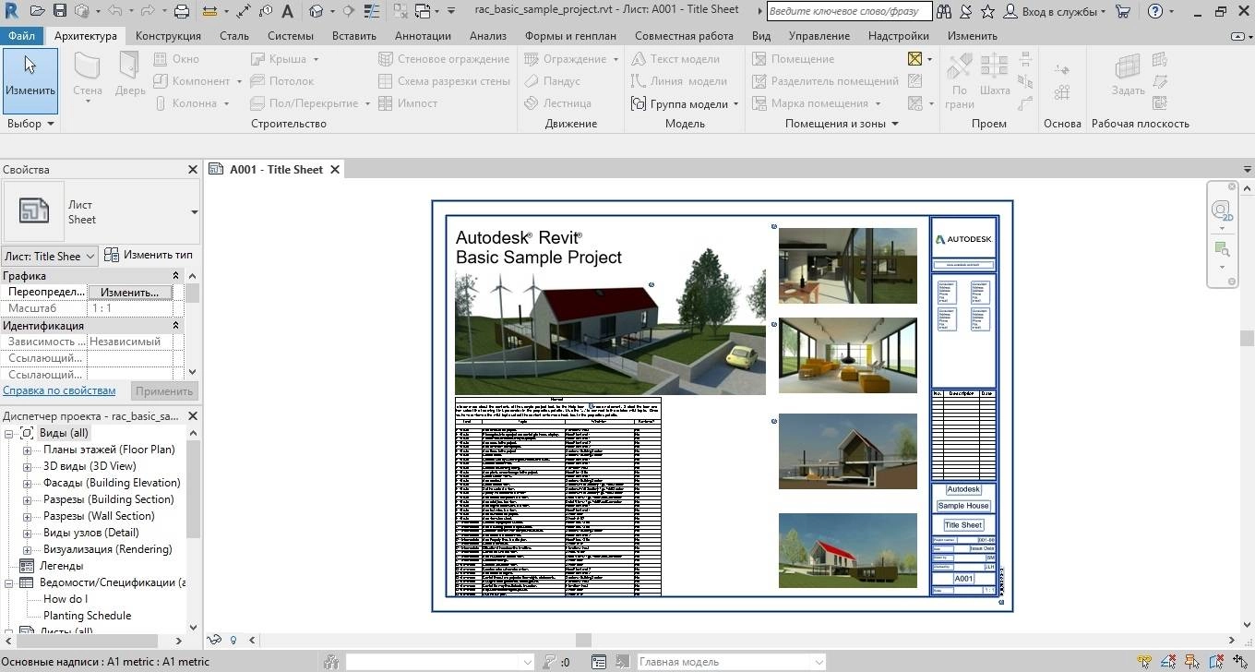Open the Справка по свойствам link
This screenshot has width=1255, height=672.
[59, 390]
